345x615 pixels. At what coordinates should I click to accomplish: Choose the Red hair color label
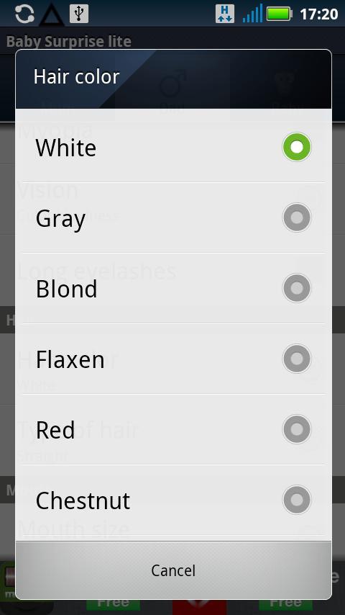(x=55, y=430)
